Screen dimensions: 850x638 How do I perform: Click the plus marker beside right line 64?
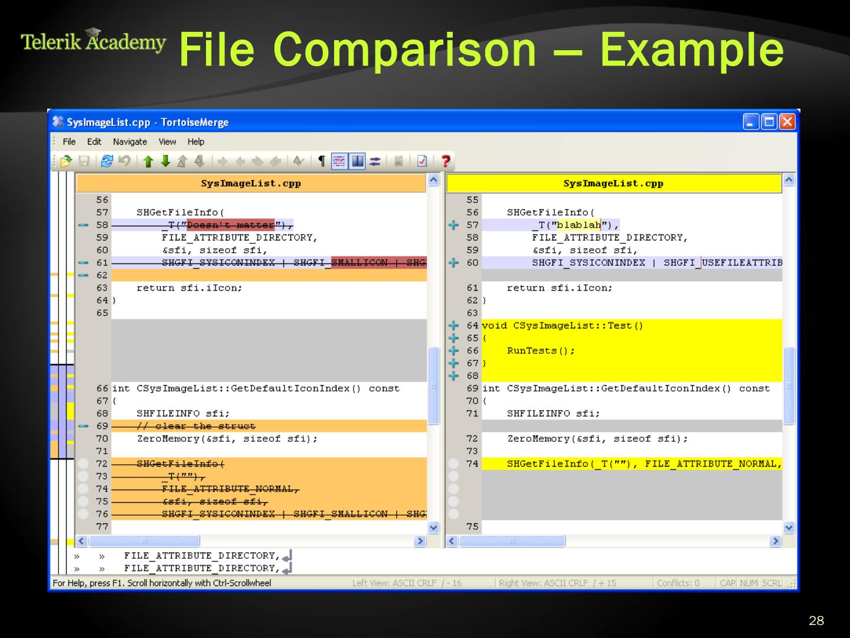(x=453, y=325)
